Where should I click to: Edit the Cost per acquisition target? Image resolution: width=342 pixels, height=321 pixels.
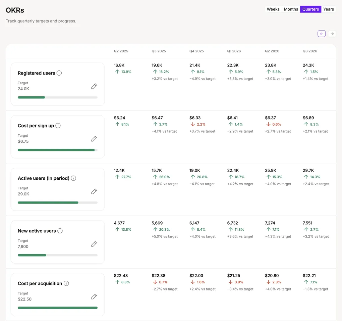(94, 297)
